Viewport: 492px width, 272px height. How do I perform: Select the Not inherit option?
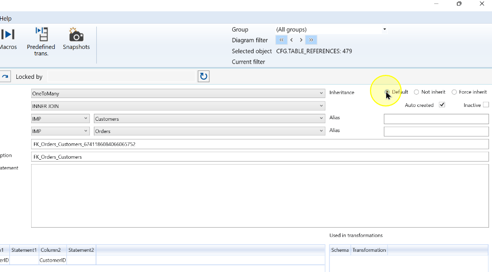tap(416, 92)
